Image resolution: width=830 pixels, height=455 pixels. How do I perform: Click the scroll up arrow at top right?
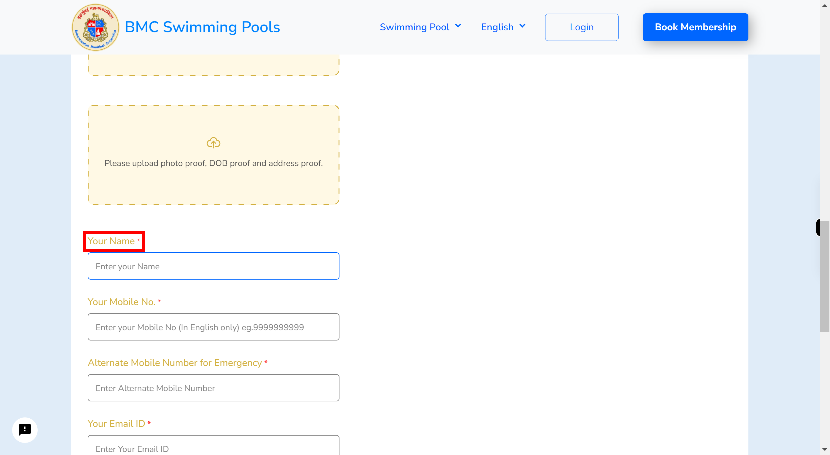[x=825, y=5]
